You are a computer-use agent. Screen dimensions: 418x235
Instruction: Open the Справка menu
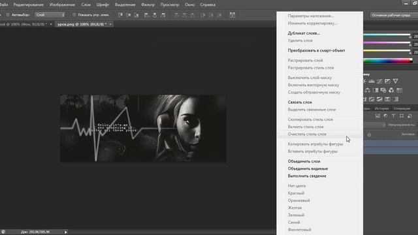tap(208, 5)
